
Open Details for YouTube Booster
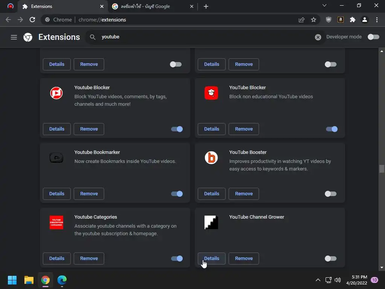click(x=212, y=194)
